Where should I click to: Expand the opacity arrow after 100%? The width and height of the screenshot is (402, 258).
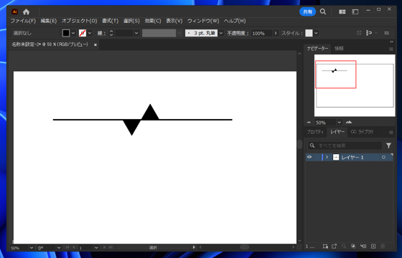click(276, 33)
